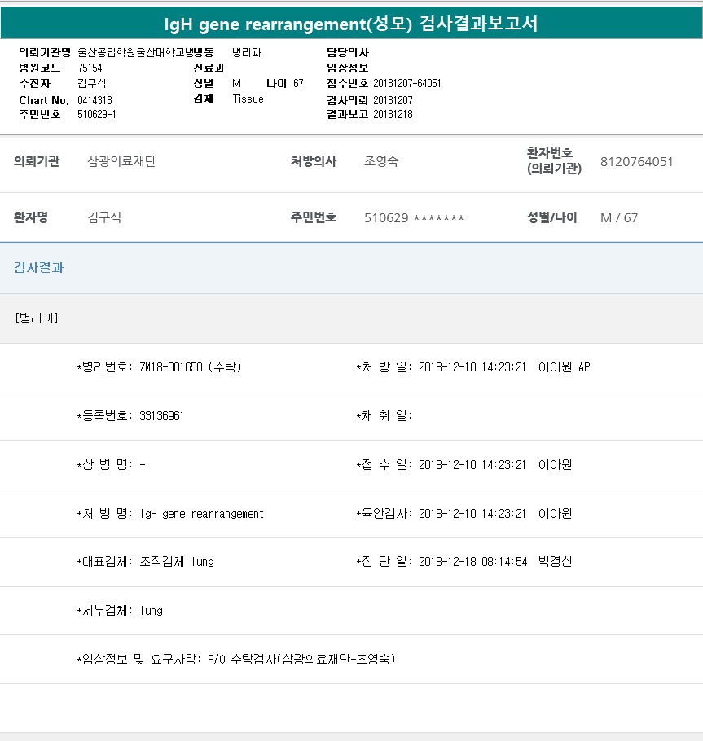Click the '*채 취 일:' field label

(384, 416)
